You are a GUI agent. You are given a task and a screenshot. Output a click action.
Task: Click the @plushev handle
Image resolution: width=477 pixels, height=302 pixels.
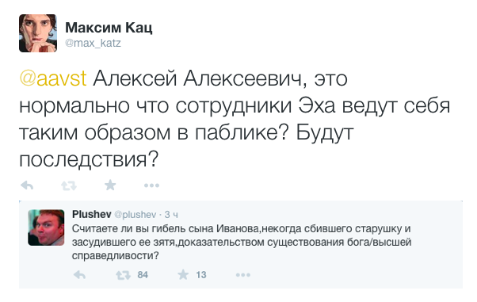(x=135, y=215)
